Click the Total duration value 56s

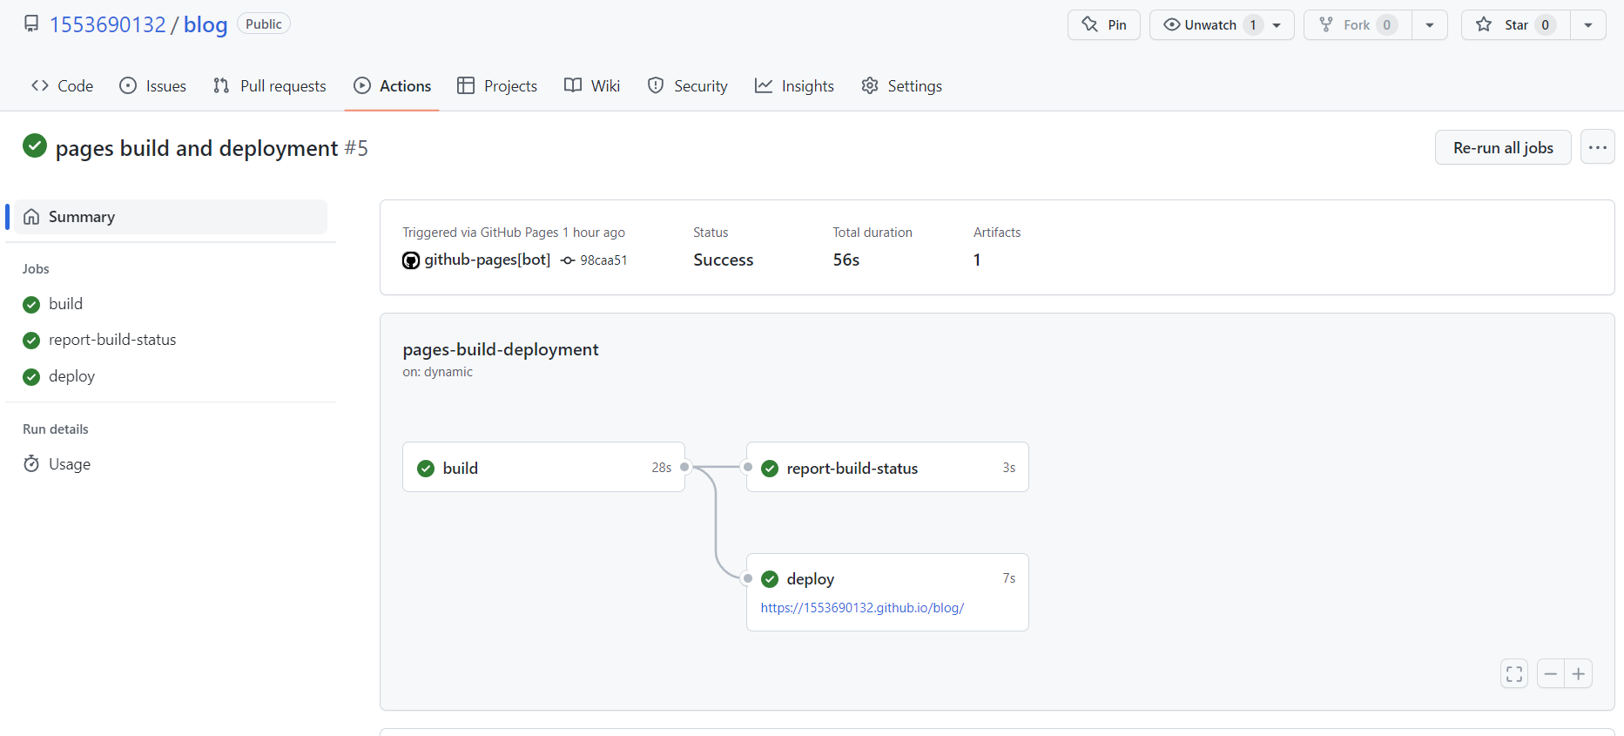tap(846, 260)
